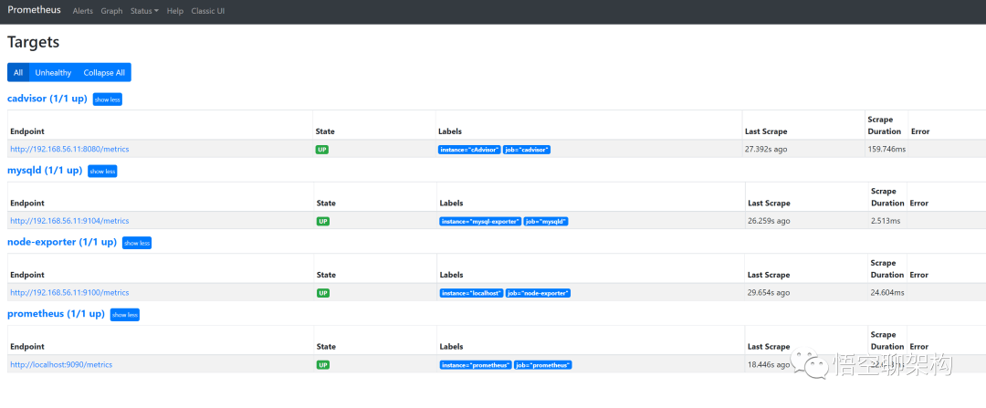Select the 18.446s ago last scrape value

tap(769, 364)
